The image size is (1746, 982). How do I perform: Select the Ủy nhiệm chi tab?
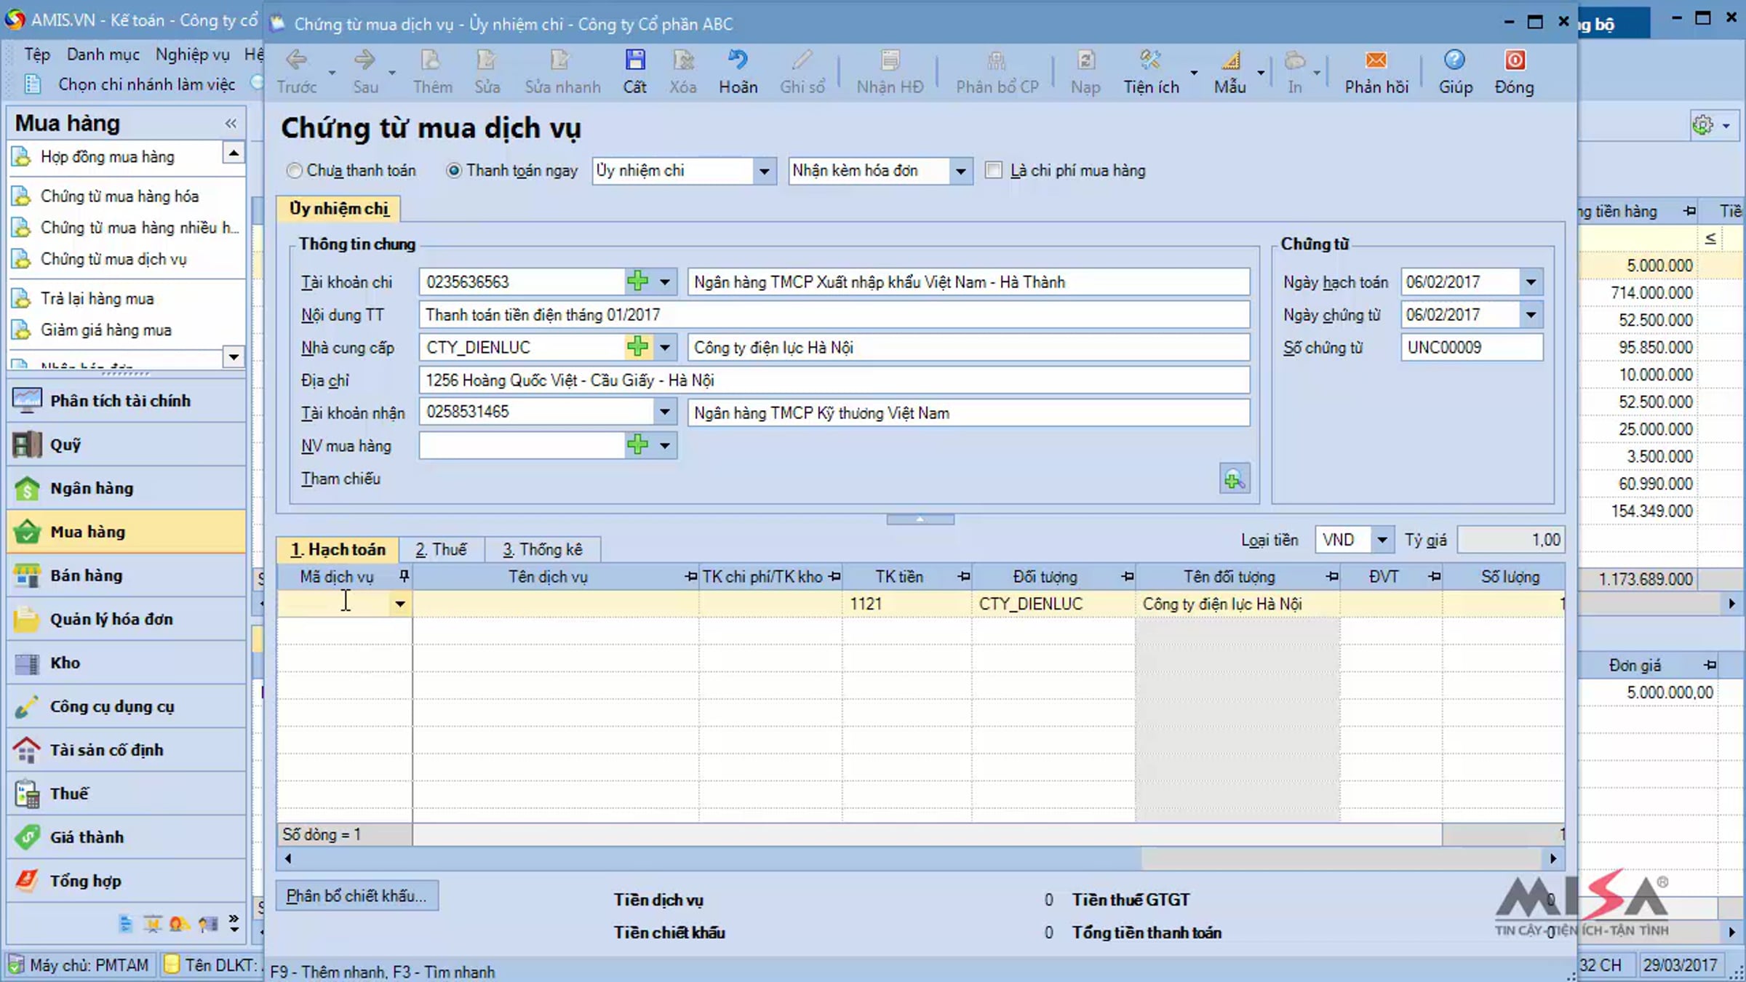pyautogui.click(x=339, y=209)
